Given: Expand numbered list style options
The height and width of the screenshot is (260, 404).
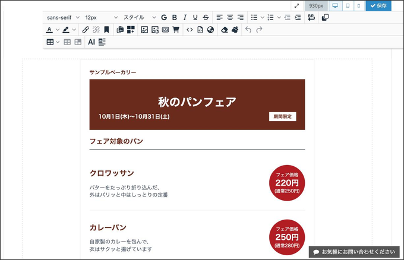Looking at the screenshot, I should click(279, 17).
